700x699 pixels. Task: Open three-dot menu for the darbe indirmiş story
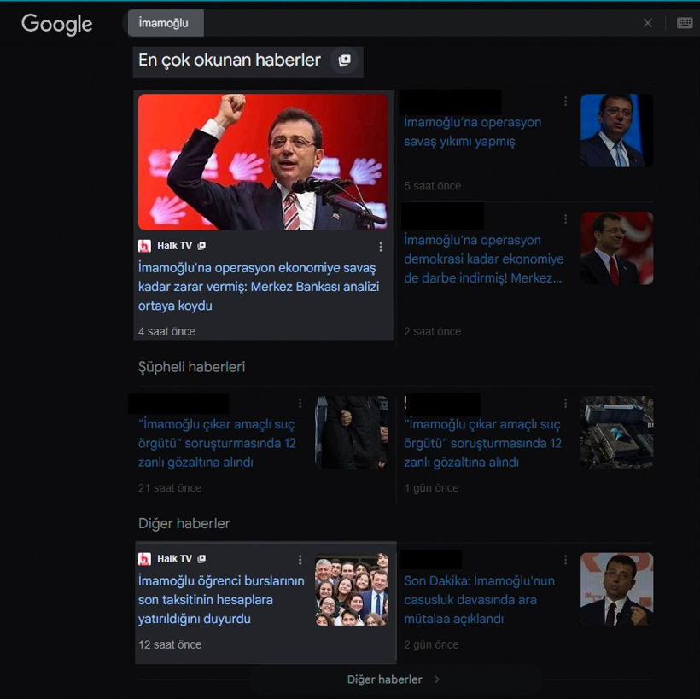point(566,218)
